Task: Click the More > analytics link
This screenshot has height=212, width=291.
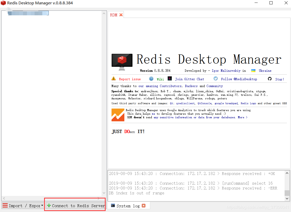Action: [x=243, y=117]
